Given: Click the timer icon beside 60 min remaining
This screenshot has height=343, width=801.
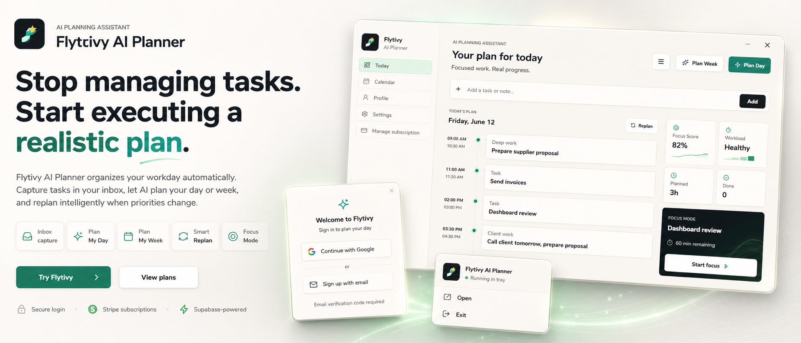Looking at the screenshot, I should (x=670, y=242).
